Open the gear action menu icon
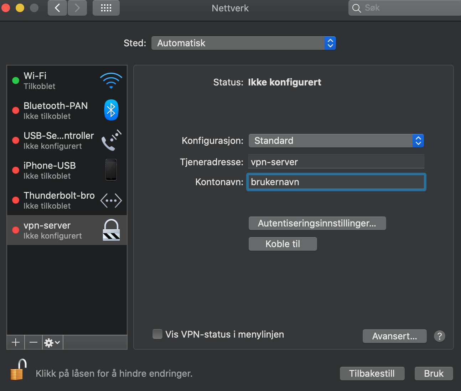This screenshot has width=461, height=391. point(49,342)
